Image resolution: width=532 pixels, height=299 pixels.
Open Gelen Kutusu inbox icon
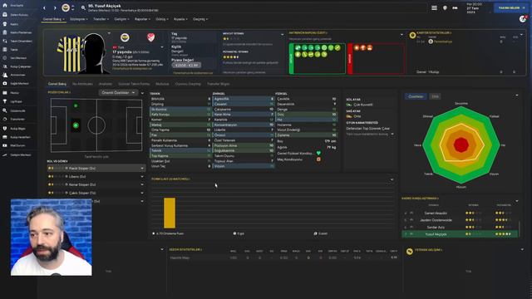pyautogui.click(x=5, y=15)
